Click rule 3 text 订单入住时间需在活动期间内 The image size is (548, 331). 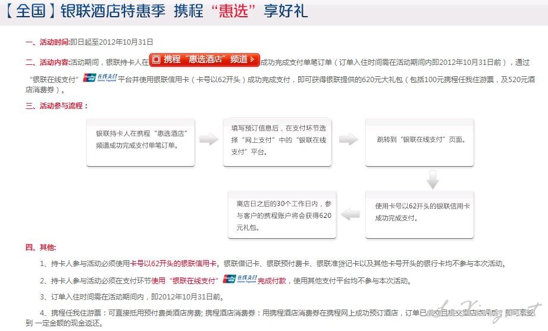pos(98,297)
